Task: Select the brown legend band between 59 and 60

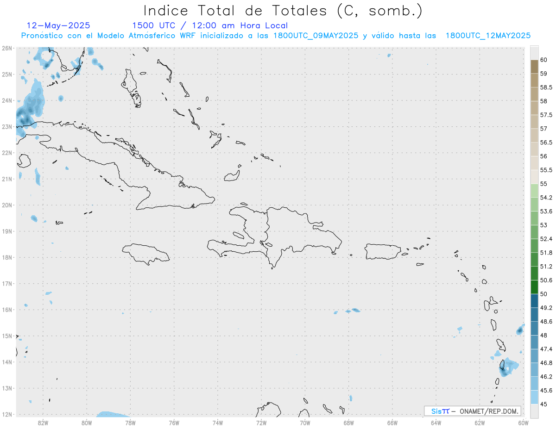Action: [x=534, y=67]
